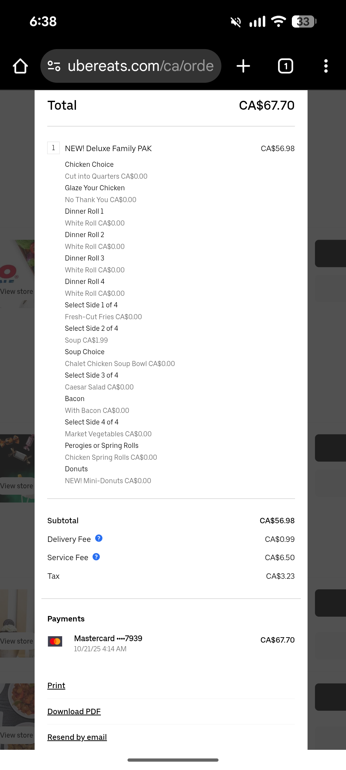Viewport: 346px width, 770px height.
Task: Tap the bottom navigation gesture bar
Action: pos(173,760)
